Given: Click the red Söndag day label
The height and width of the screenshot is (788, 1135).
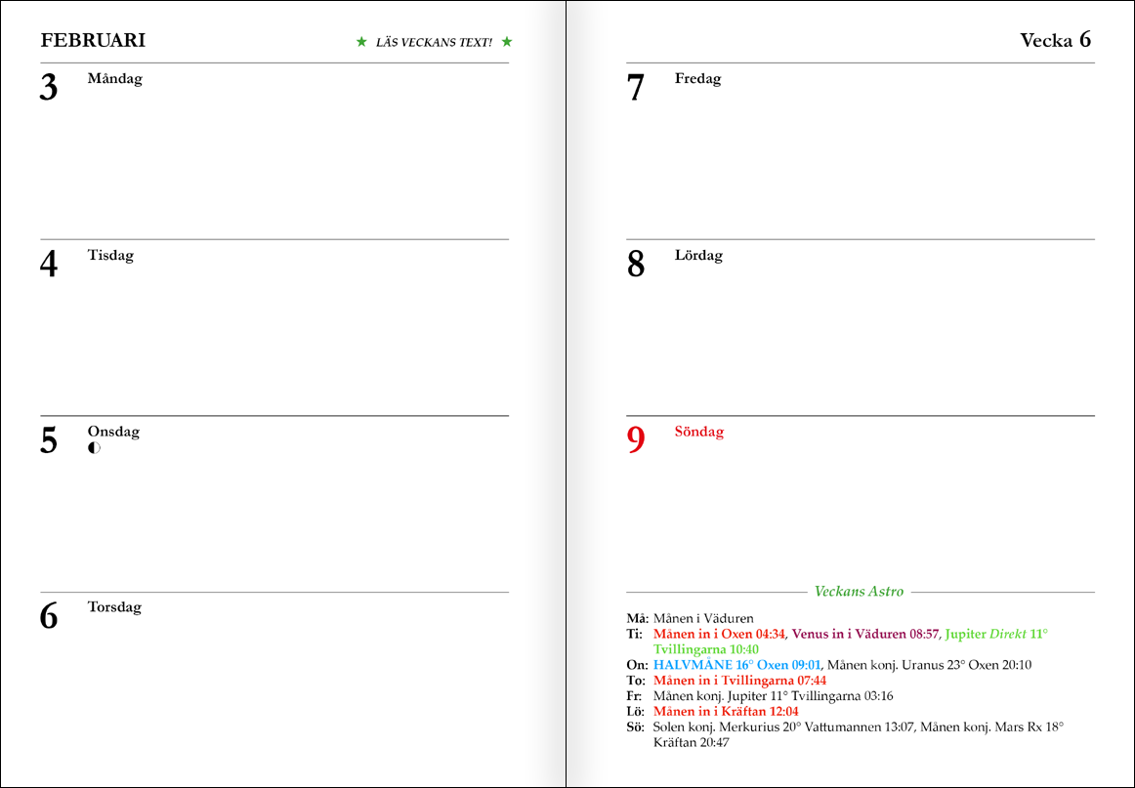Looking at the screenshot, I should coord(698,431).
